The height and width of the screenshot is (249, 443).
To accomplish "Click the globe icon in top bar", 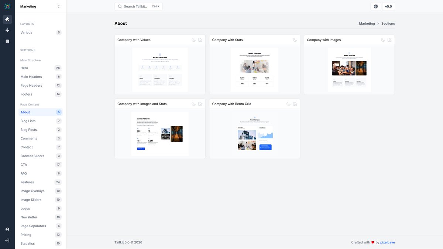I will point(376,6).
